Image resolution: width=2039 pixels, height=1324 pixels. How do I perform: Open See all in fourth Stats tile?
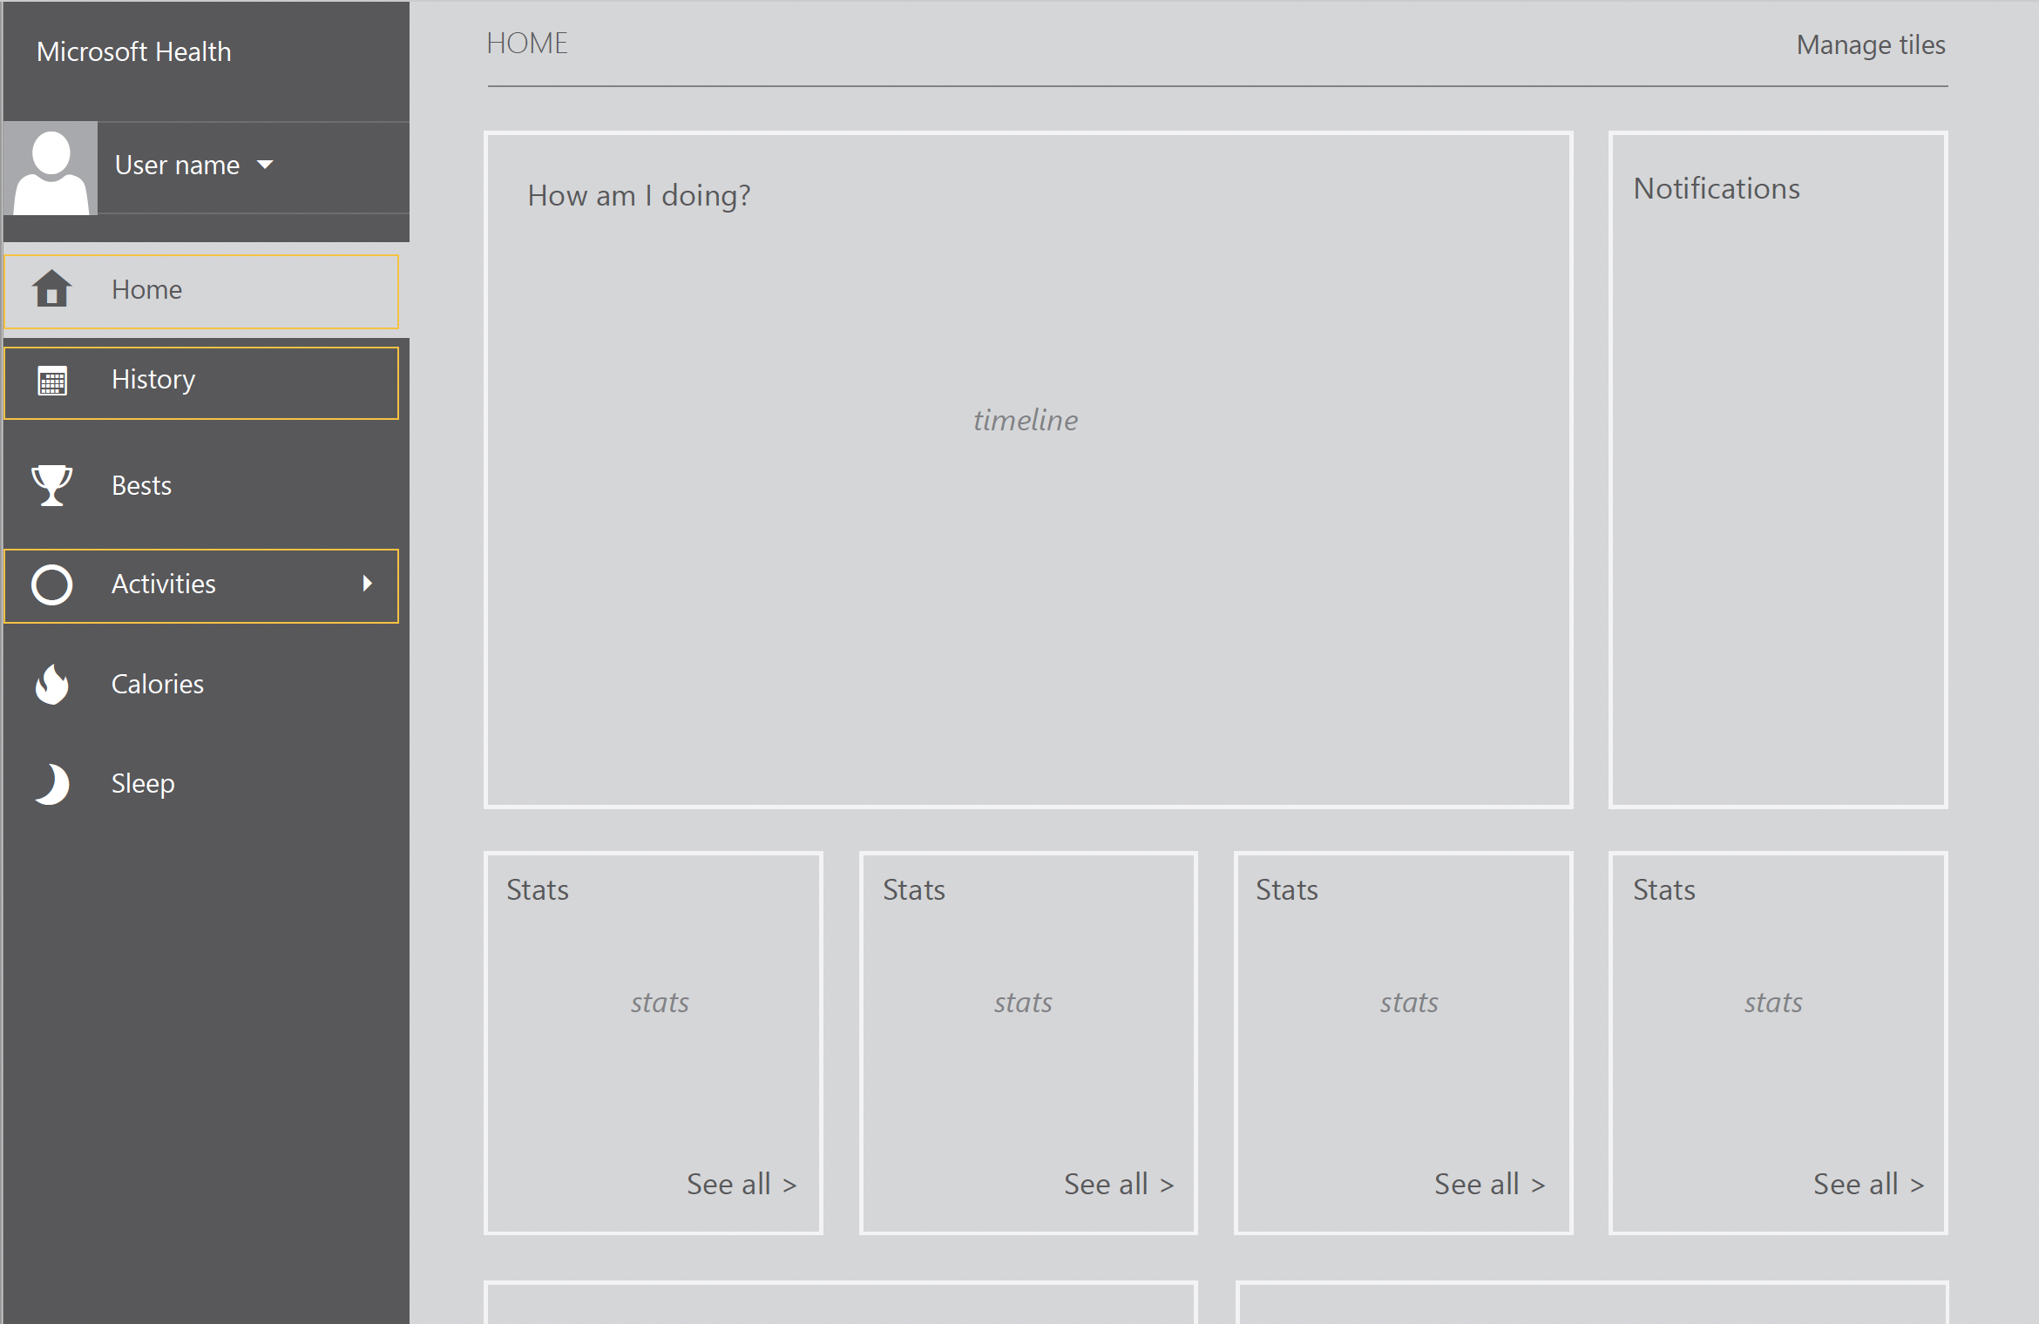(1868, 1185)
